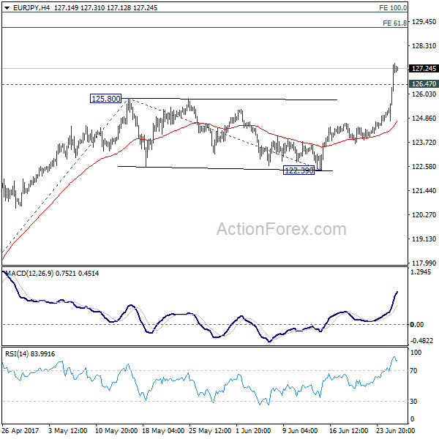
Task: Click the MACD zero level 0.00 label
Action: 416,324
